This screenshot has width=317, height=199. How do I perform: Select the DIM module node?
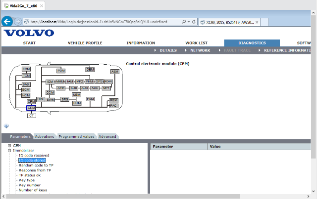click(41, 99)
